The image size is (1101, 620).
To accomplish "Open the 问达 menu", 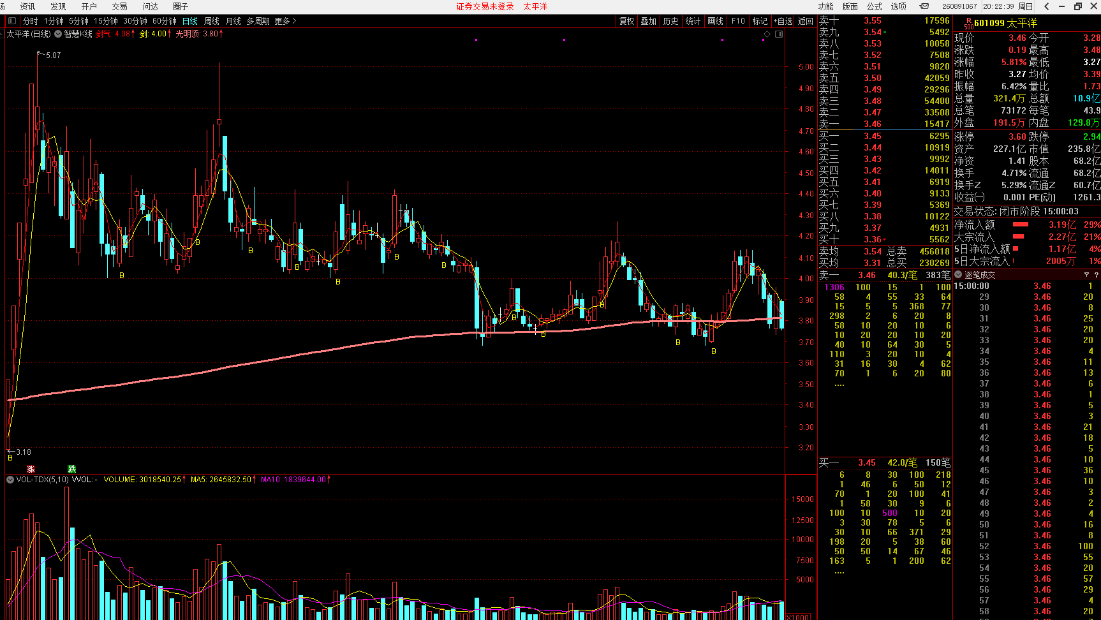I will tap(151, 6).
